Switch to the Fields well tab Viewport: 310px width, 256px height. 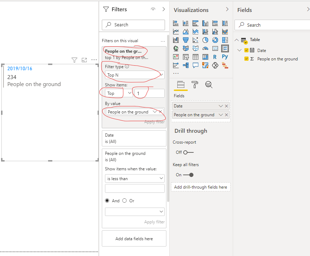pyautogui.click(x=181, y=85)
